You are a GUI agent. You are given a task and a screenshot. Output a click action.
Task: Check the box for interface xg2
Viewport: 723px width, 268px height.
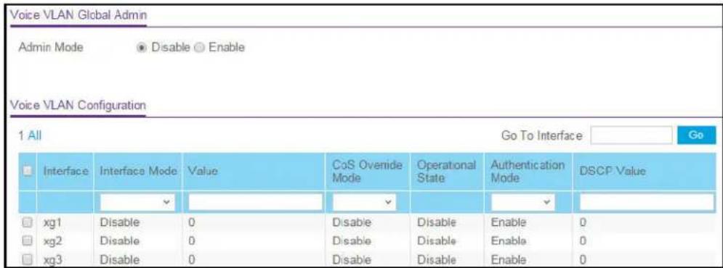28,241
